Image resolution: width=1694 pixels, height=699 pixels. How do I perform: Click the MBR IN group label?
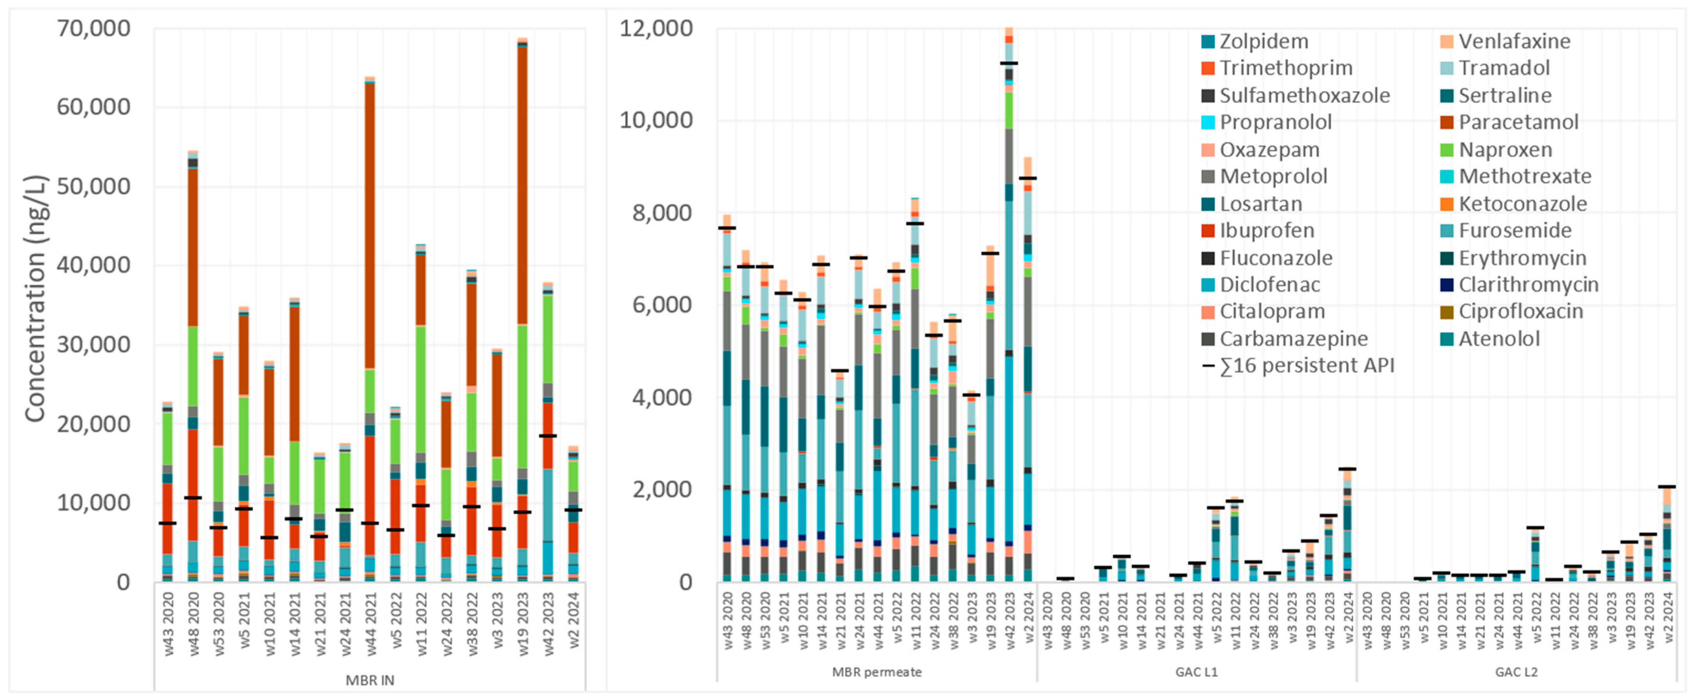370,681
